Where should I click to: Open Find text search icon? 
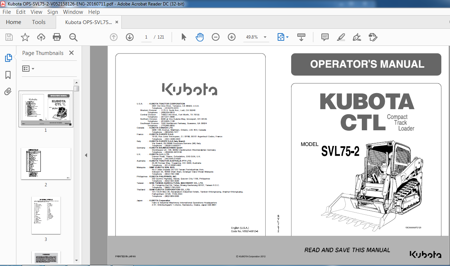pos(73,37)
